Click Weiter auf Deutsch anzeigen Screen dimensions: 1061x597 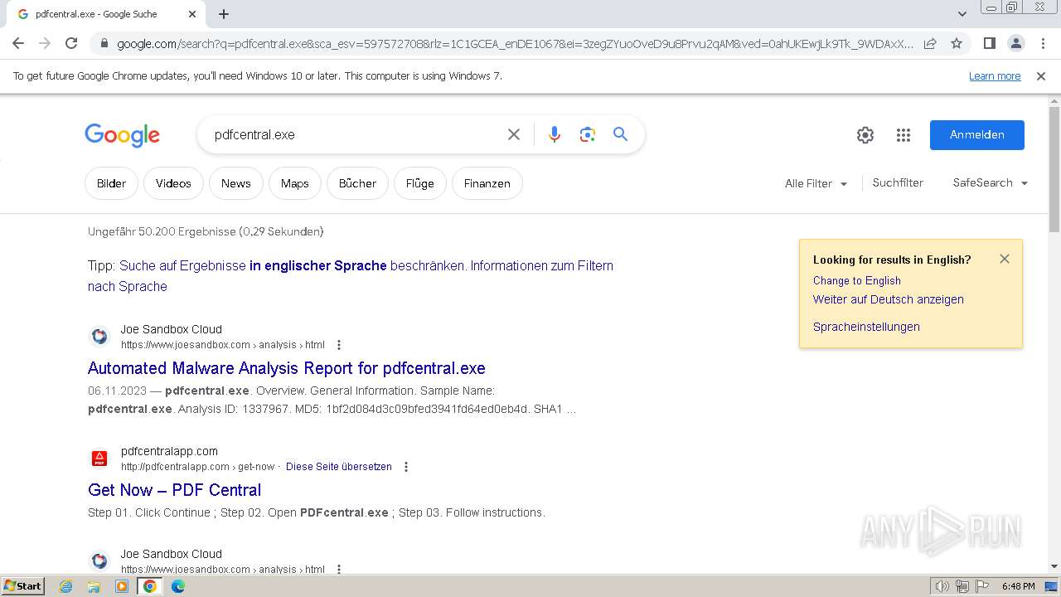click(x=889, y=299)
